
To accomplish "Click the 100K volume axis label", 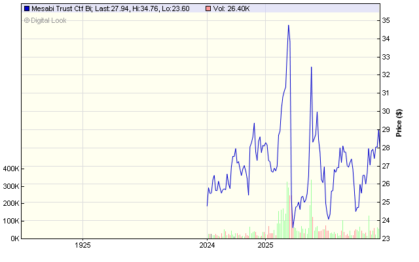I will pos(11,221).
